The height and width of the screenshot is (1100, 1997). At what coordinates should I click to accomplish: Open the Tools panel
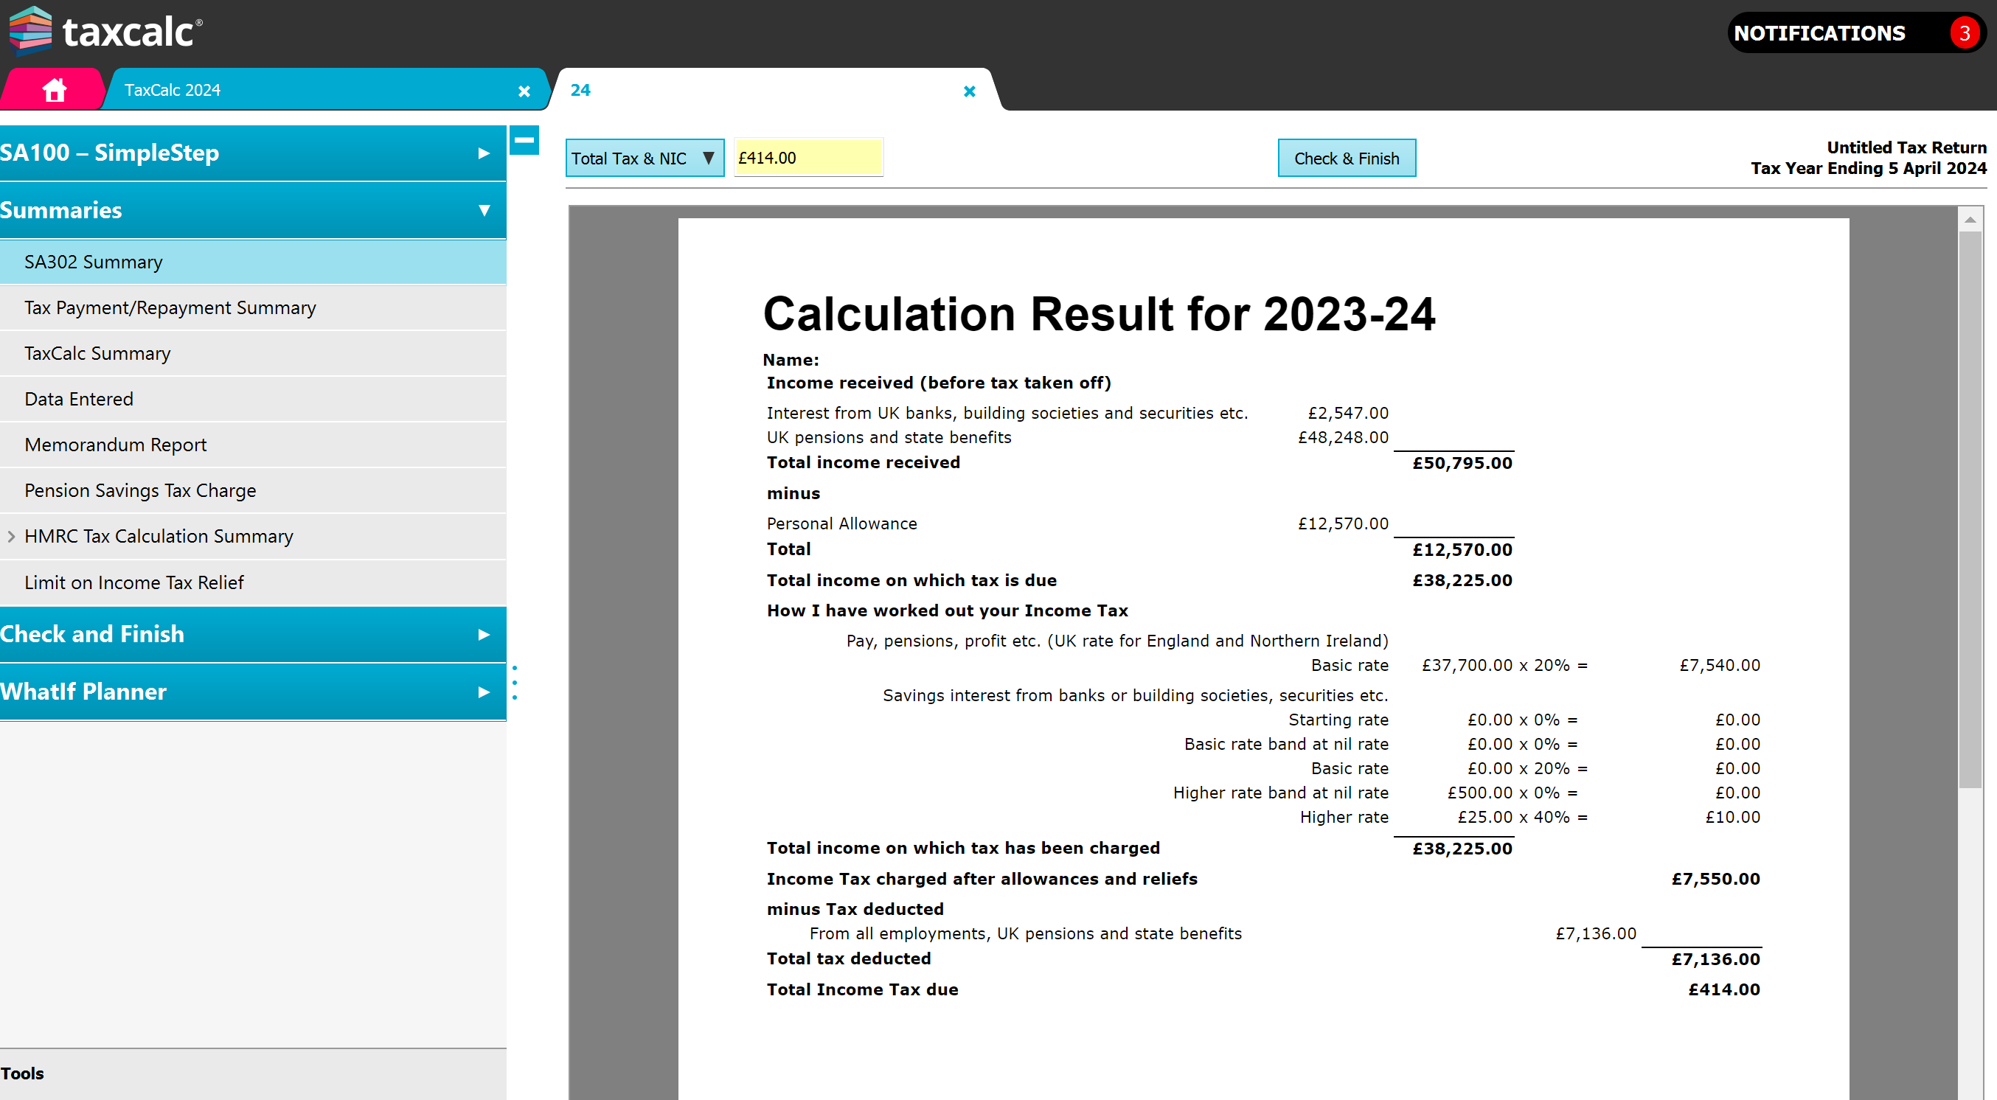(x=22, y=1073)
